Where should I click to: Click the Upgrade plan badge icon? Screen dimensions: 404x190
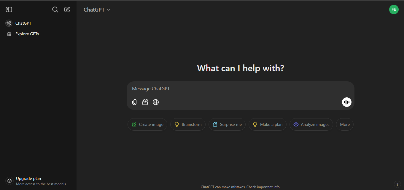click(x=9, y=181)
